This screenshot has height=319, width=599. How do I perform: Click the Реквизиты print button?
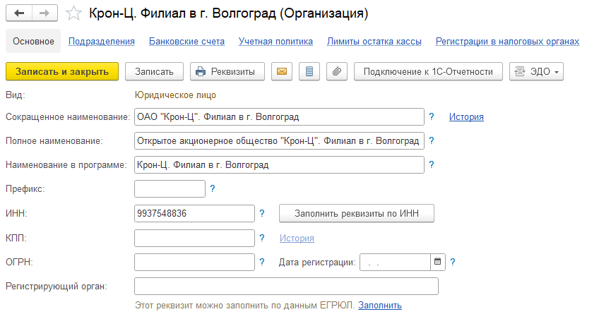coord(227,71)
